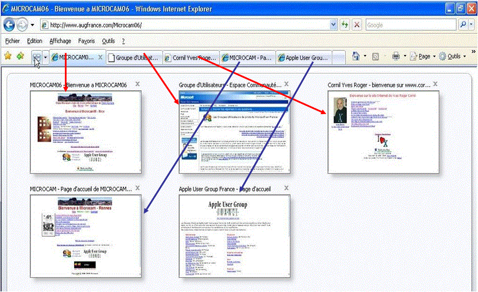This screenshot has height=292, width=478.
Task: Open the Print options dropdown arrow
Action: 405,56
